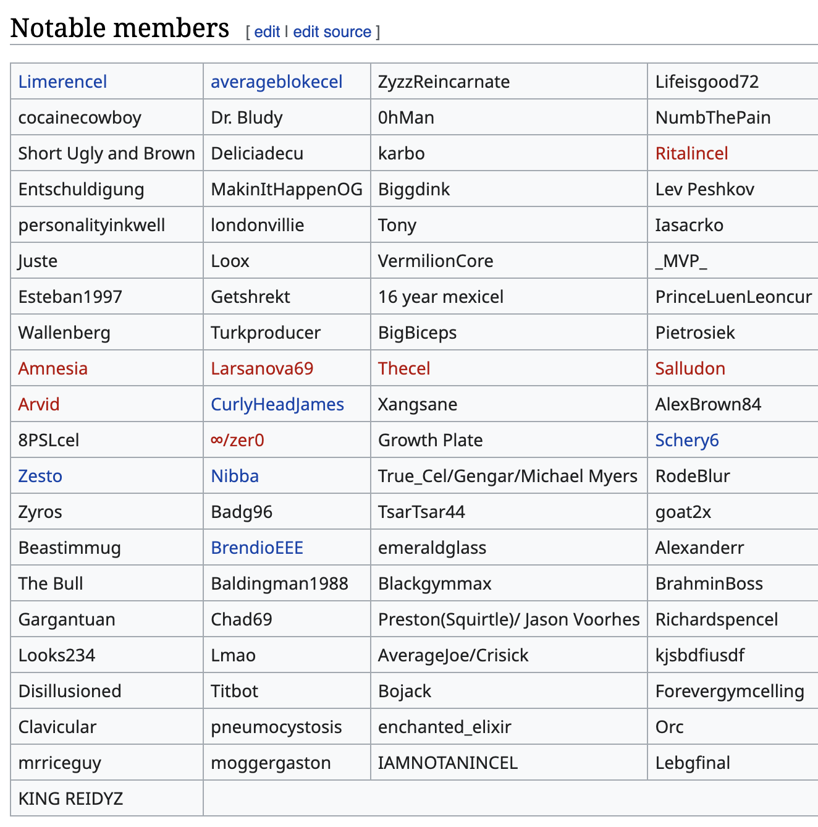The width and height of the screenshot is (818, 827).
Task: Open the Salludon link
Action: 690,368
